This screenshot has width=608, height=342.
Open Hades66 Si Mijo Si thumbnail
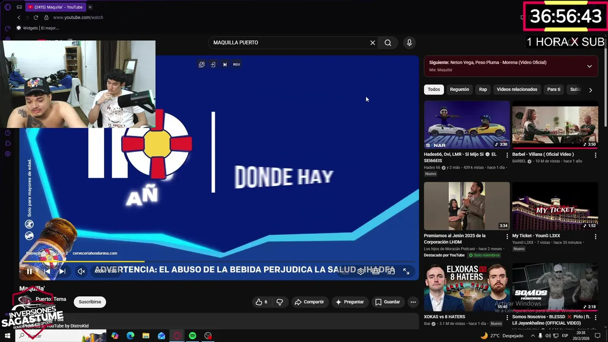tap(467, 124)
